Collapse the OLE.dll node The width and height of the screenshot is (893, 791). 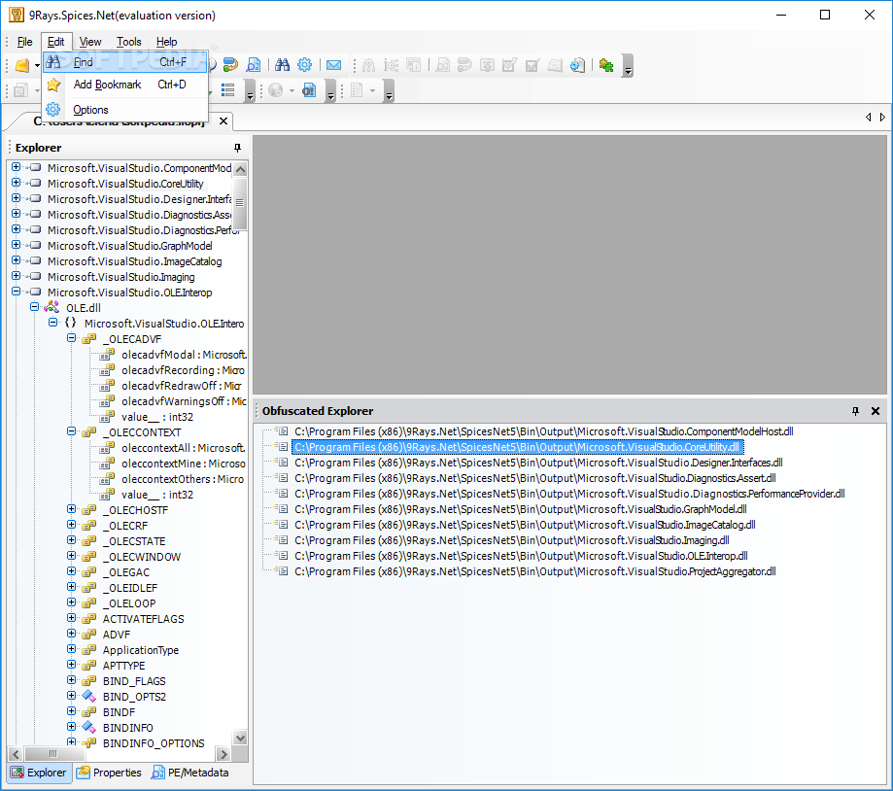34,307
